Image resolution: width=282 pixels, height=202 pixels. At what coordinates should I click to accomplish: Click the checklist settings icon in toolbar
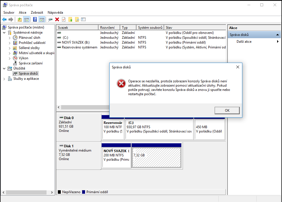83,19
